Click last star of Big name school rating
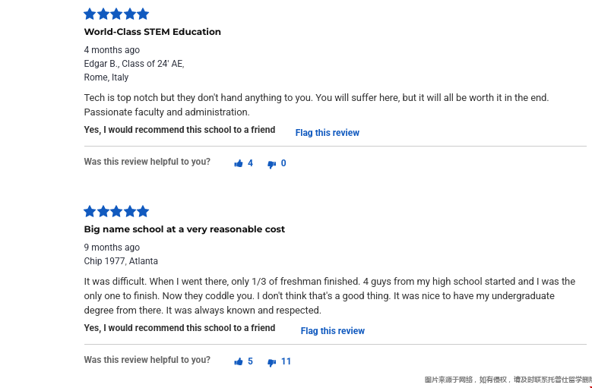 [x=143, y=211]
